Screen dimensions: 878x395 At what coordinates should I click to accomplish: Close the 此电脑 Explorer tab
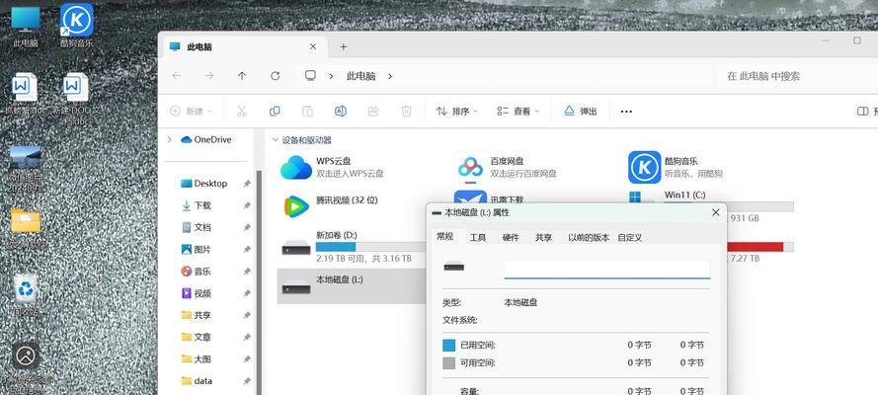[314, 47]
